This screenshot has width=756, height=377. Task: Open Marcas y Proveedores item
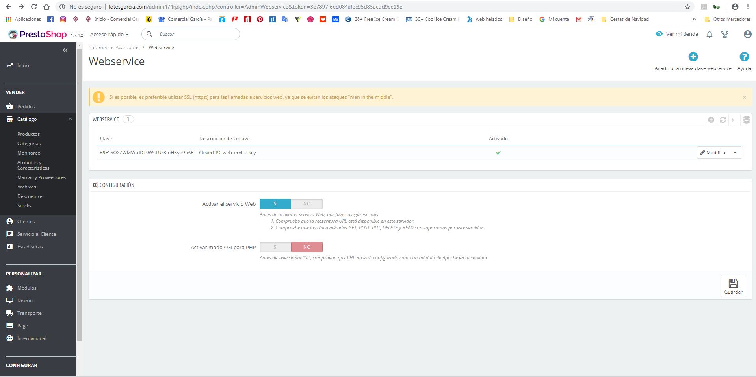coord(42,177)
